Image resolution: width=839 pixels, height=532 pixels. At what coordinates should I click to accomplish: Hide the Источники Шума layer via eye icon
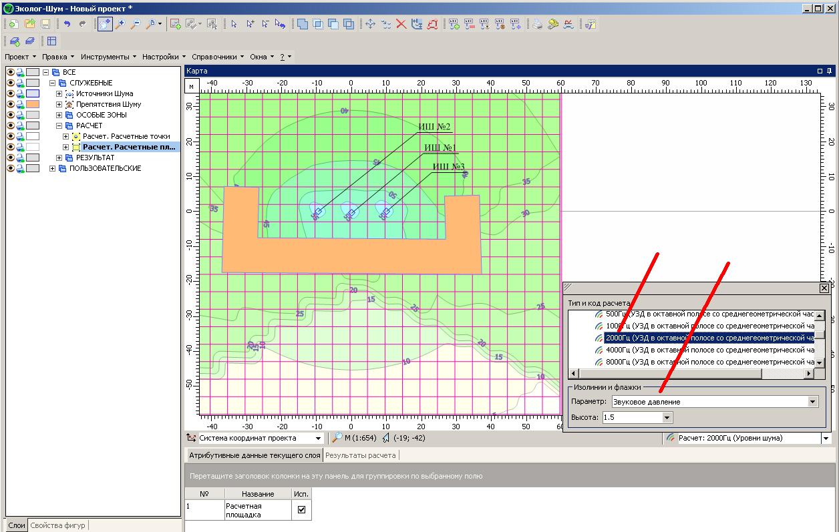(x=11, y=93)
